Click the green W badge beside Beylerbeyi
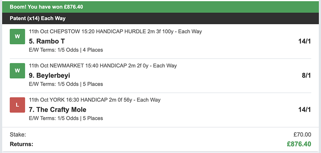The image size is (321, 153). pyautogui.click(x=17, y=70)
